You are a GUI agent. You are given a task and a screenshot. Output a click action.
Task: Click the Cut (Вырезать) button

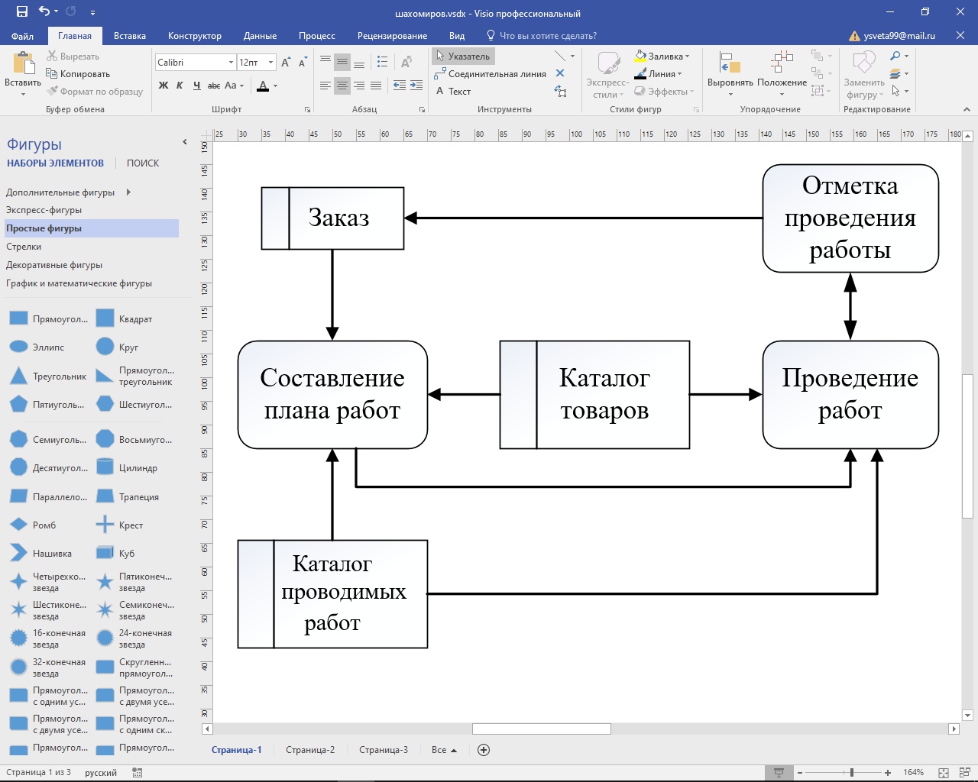[x=73, y=57]
